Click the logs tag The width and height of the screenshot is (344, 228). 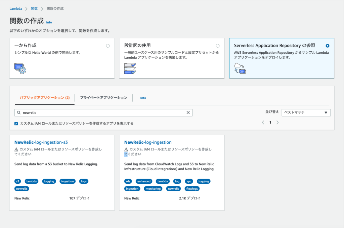click(84, 181)
